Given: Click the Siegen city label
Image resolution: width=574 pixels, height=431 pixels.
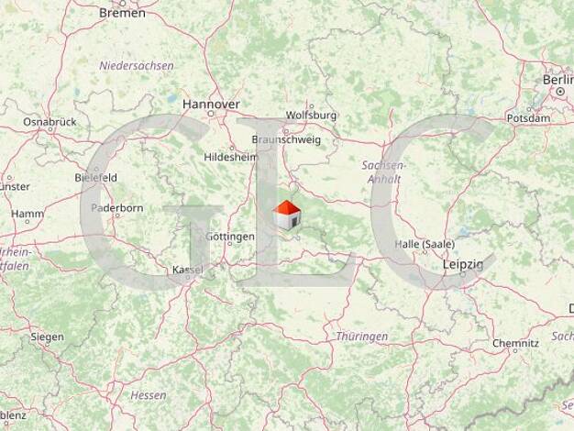Looking at the screenshot, I should (x=48, y=337).
